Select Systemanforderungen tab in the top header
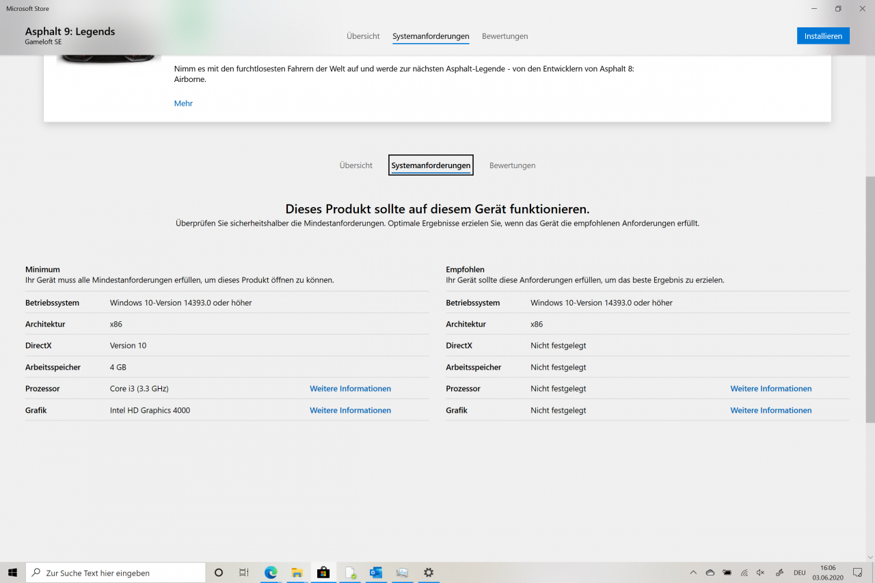 431,36
